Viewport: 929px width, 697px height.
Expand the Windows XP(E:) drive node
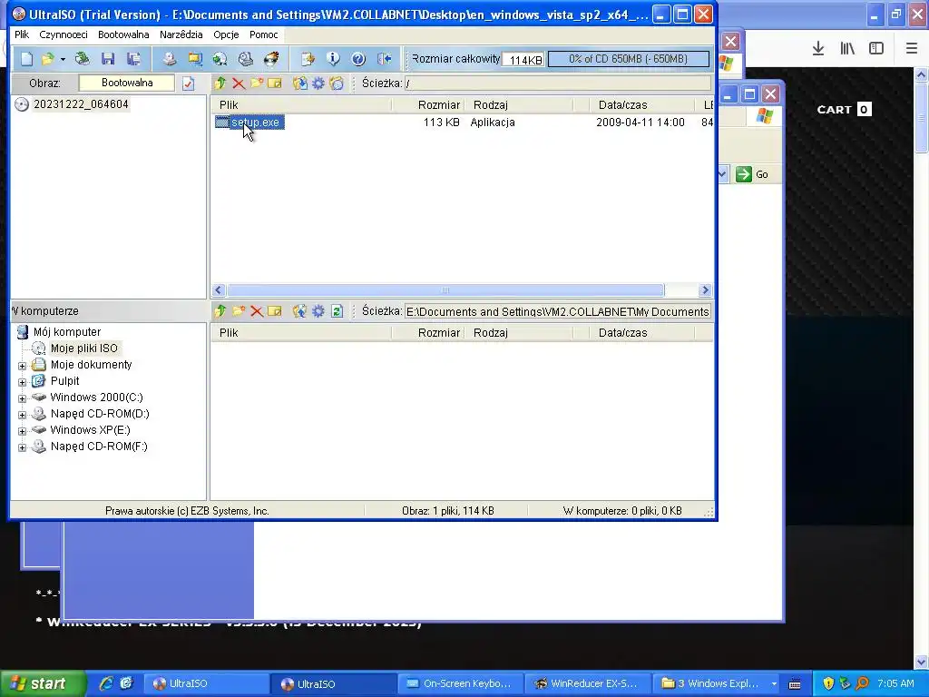coord(22,431)
